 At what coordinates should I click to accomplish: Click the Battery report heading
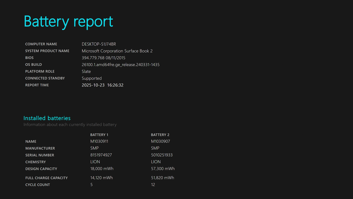68,21
